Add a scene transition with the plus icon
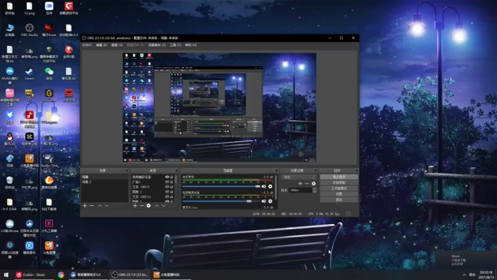The height and width of the screenshot is (280, 497). 300,184
